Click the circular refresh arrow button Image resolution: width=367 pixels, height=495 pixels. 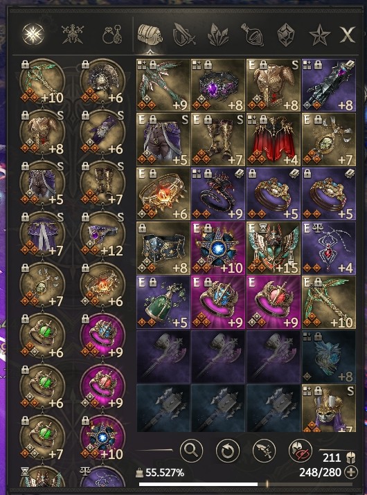coord(227,450)
